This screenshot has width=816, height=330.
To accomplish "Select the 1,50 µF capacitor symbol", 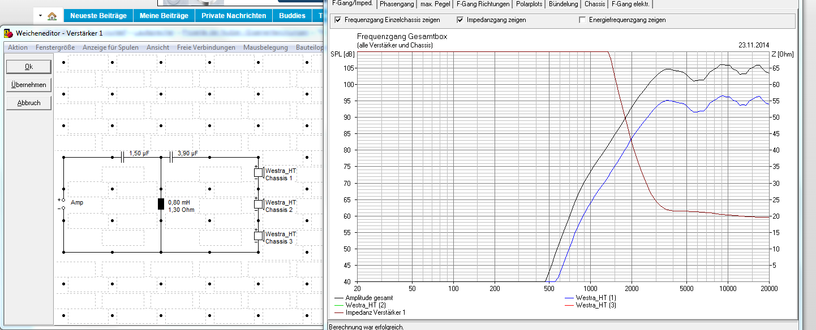I will click(x=122, y=158).
